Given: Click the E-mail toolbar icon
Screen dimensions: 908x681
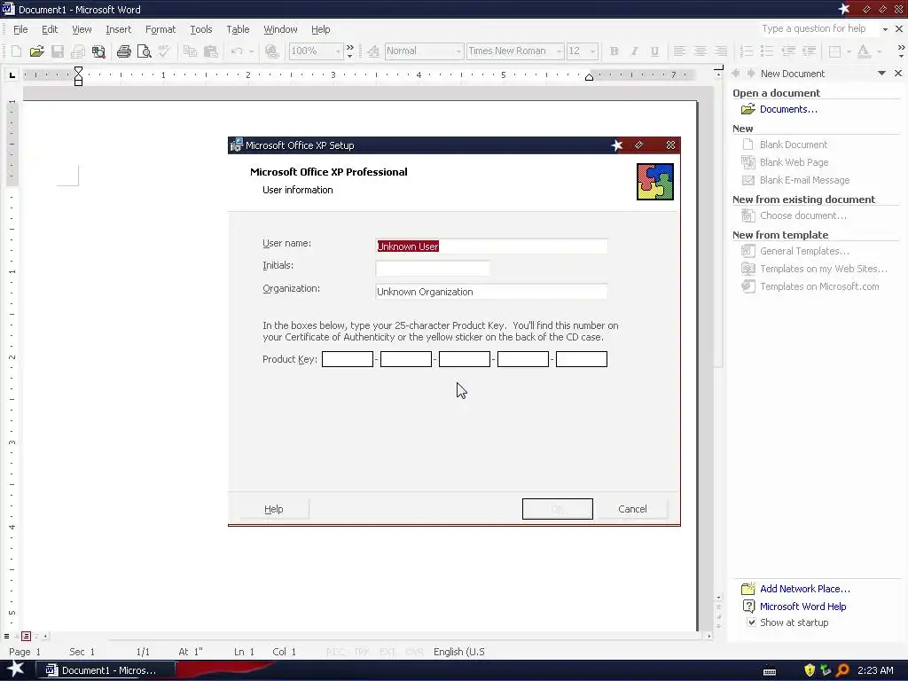Looking at the screenshot, I should [78, 51].
